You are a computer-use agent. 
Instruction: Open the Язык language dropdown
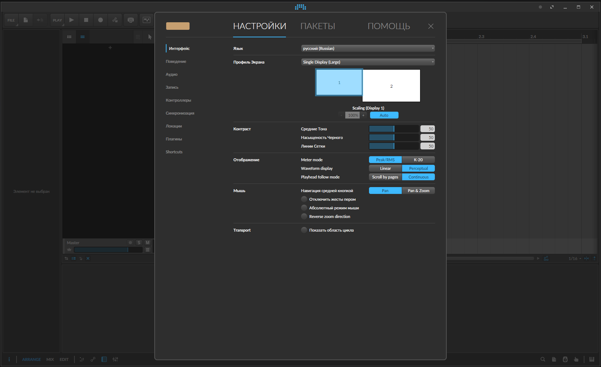tap(368, 48)
